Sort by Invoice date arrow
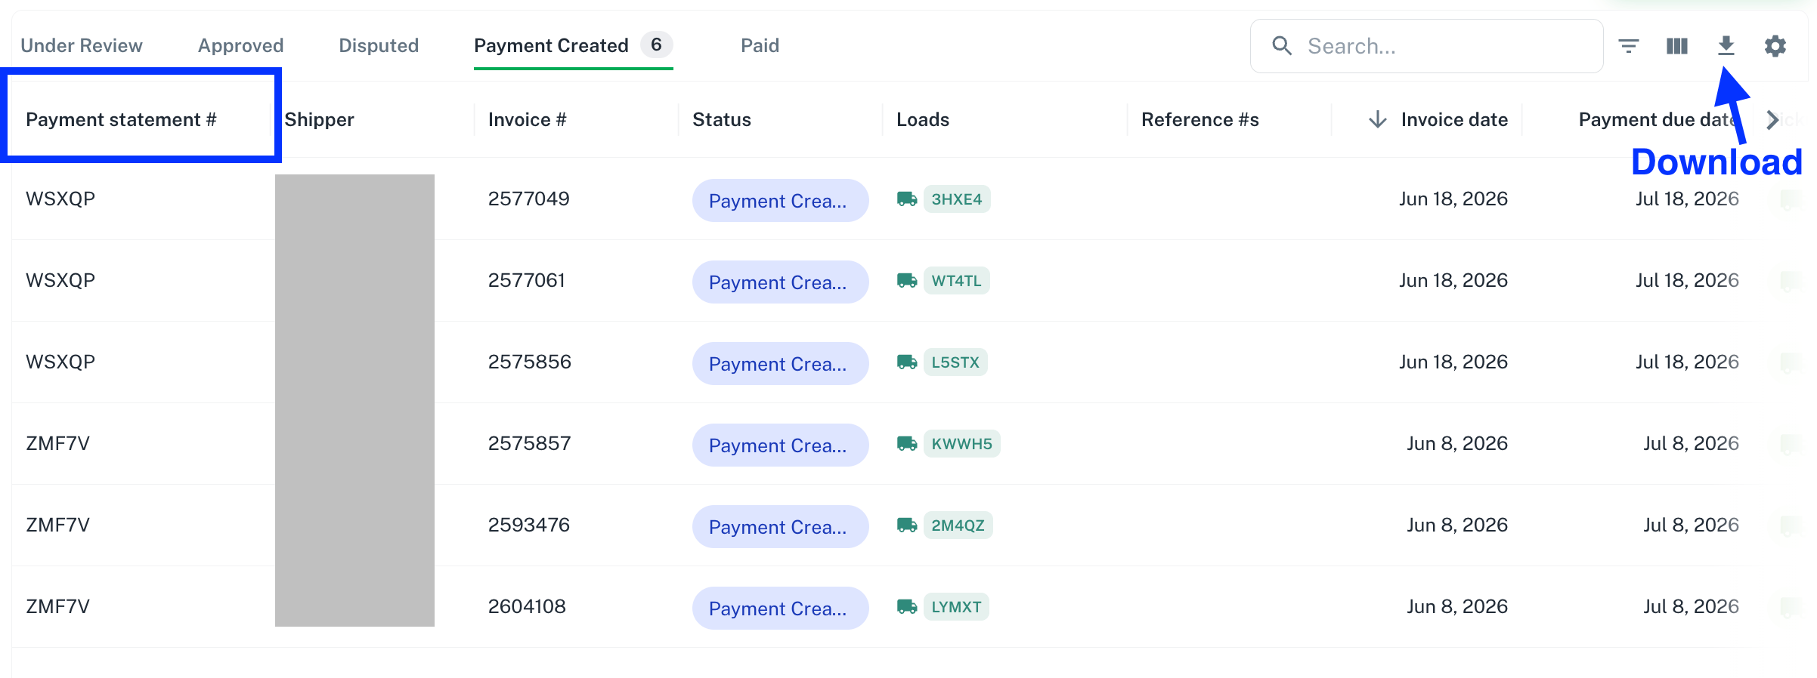This screenshot has width=1817, height=678. (1378, 119)
